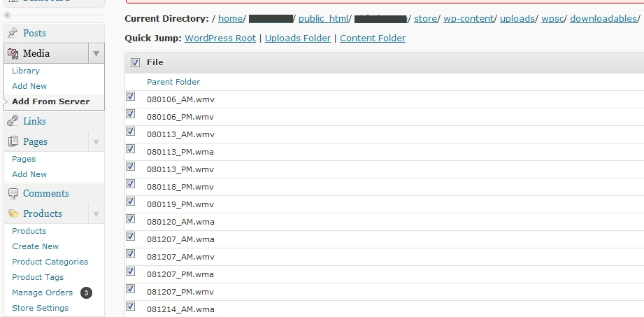Click the File column header

tap(155, 62)
